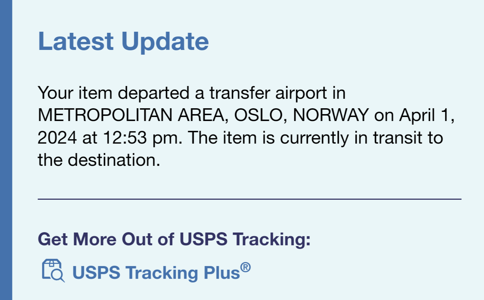The width and height of the screenshot is (484, 300).
Task: Click the word NORWAY in update
Action: [x=331, y=116]
